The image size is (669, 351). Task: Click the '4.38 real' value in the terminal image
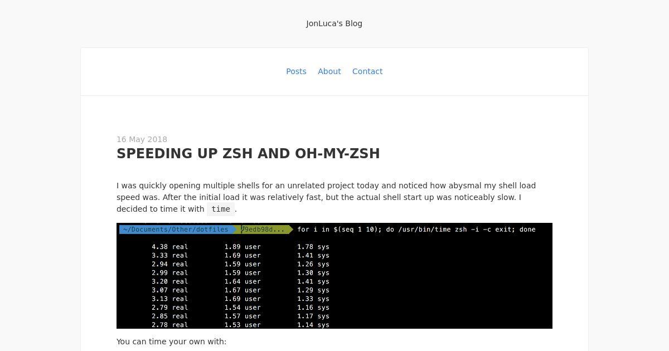click(x=169, y=247)
